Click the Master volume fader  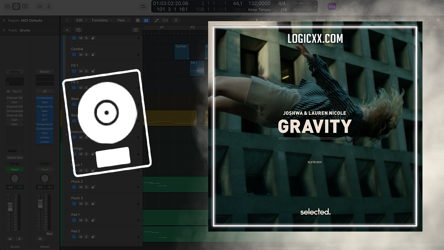[40, 204]
